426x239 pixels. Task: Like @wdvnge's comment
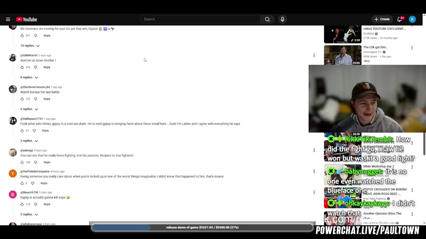[x=22, y=162]
